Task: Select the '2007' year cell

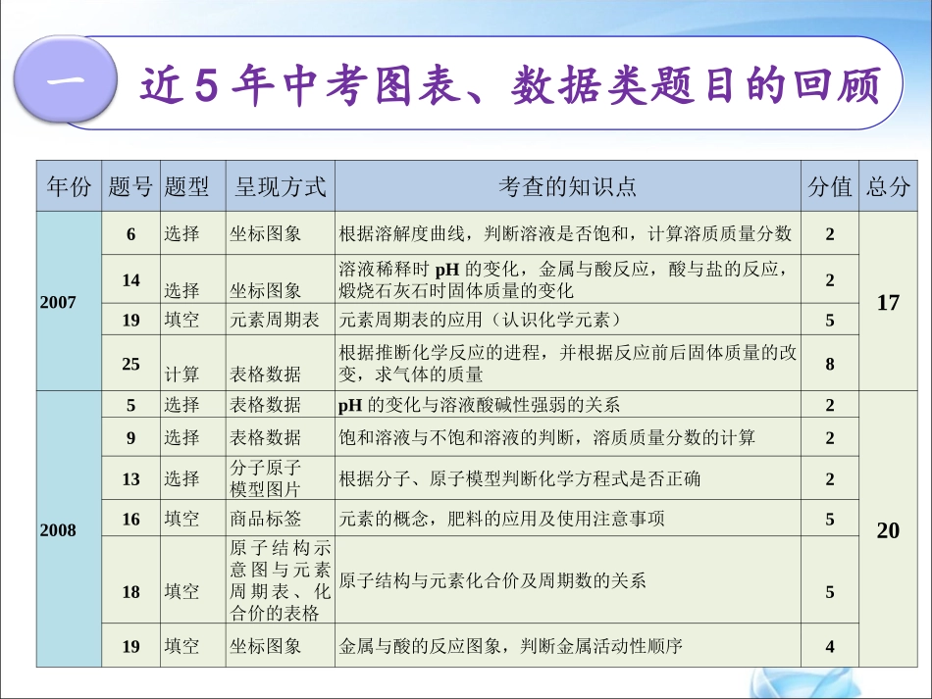Action: (69, 302)
